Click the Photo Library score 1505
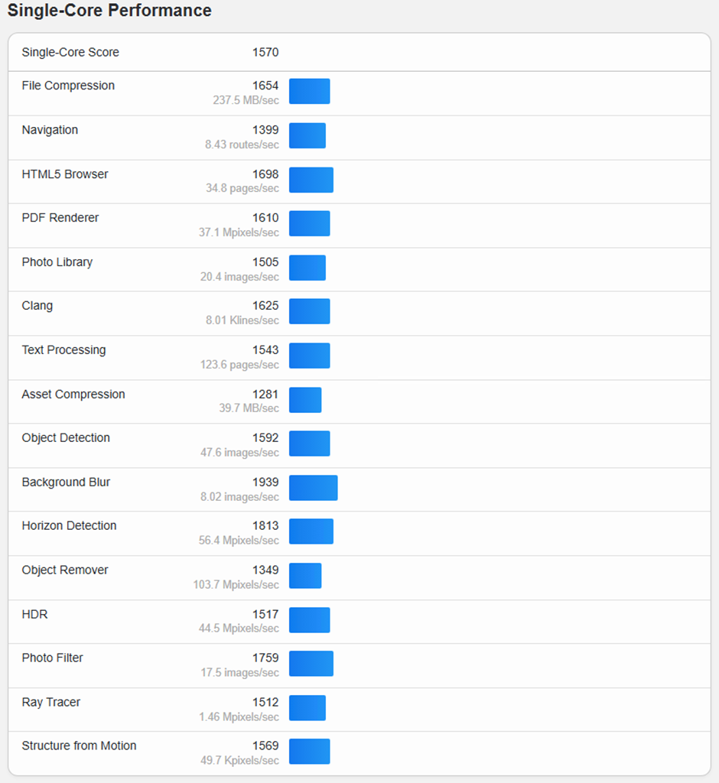Viewport: 719px width, 783px height. tap(265, 262)
